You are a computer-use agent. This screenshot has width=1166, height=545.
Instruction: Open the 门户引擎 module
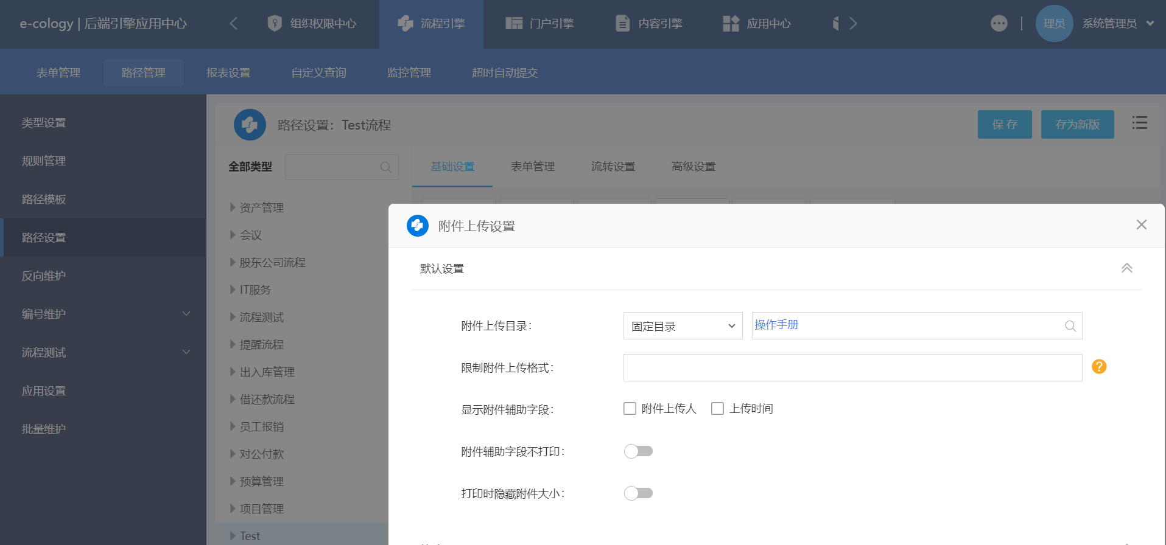[x=539, y=24]
